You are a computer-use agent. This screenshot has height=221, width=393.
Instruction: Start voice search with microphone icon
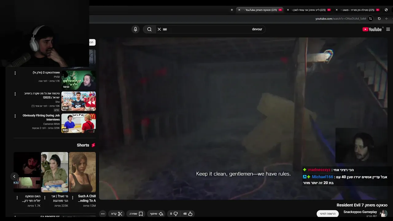(x=135, y=29)
